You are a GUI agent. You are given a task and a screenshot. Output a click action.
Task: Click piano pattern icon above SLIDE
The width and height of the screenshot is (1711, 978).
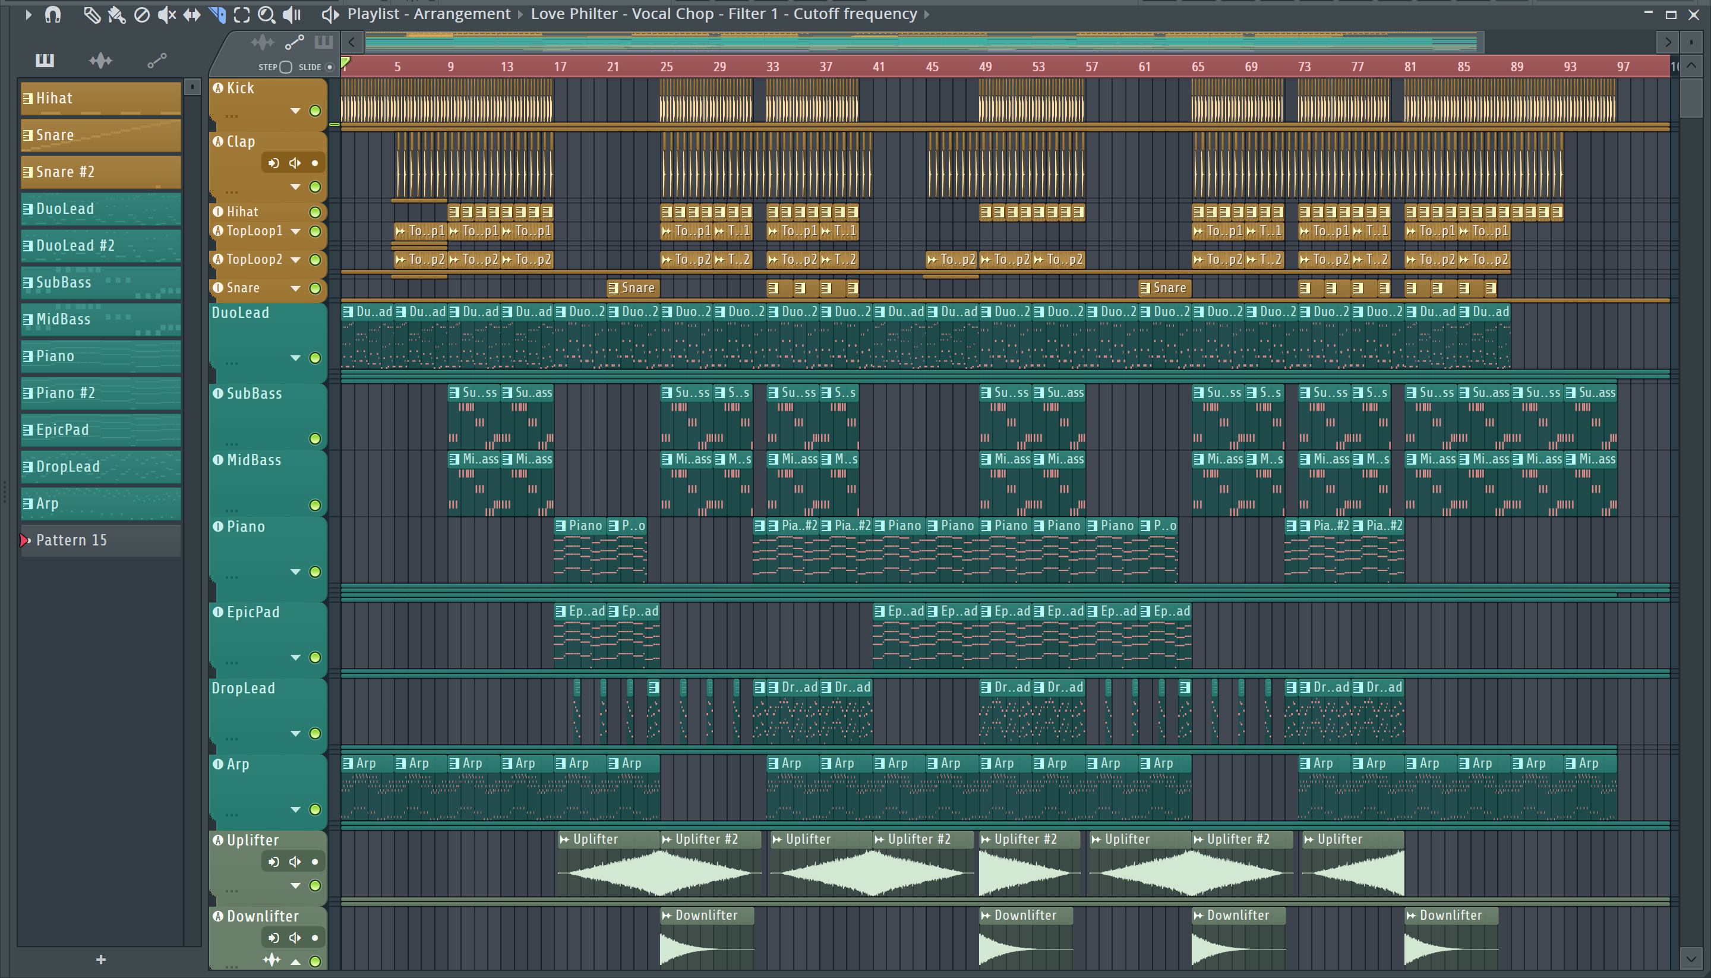[324, 42]
